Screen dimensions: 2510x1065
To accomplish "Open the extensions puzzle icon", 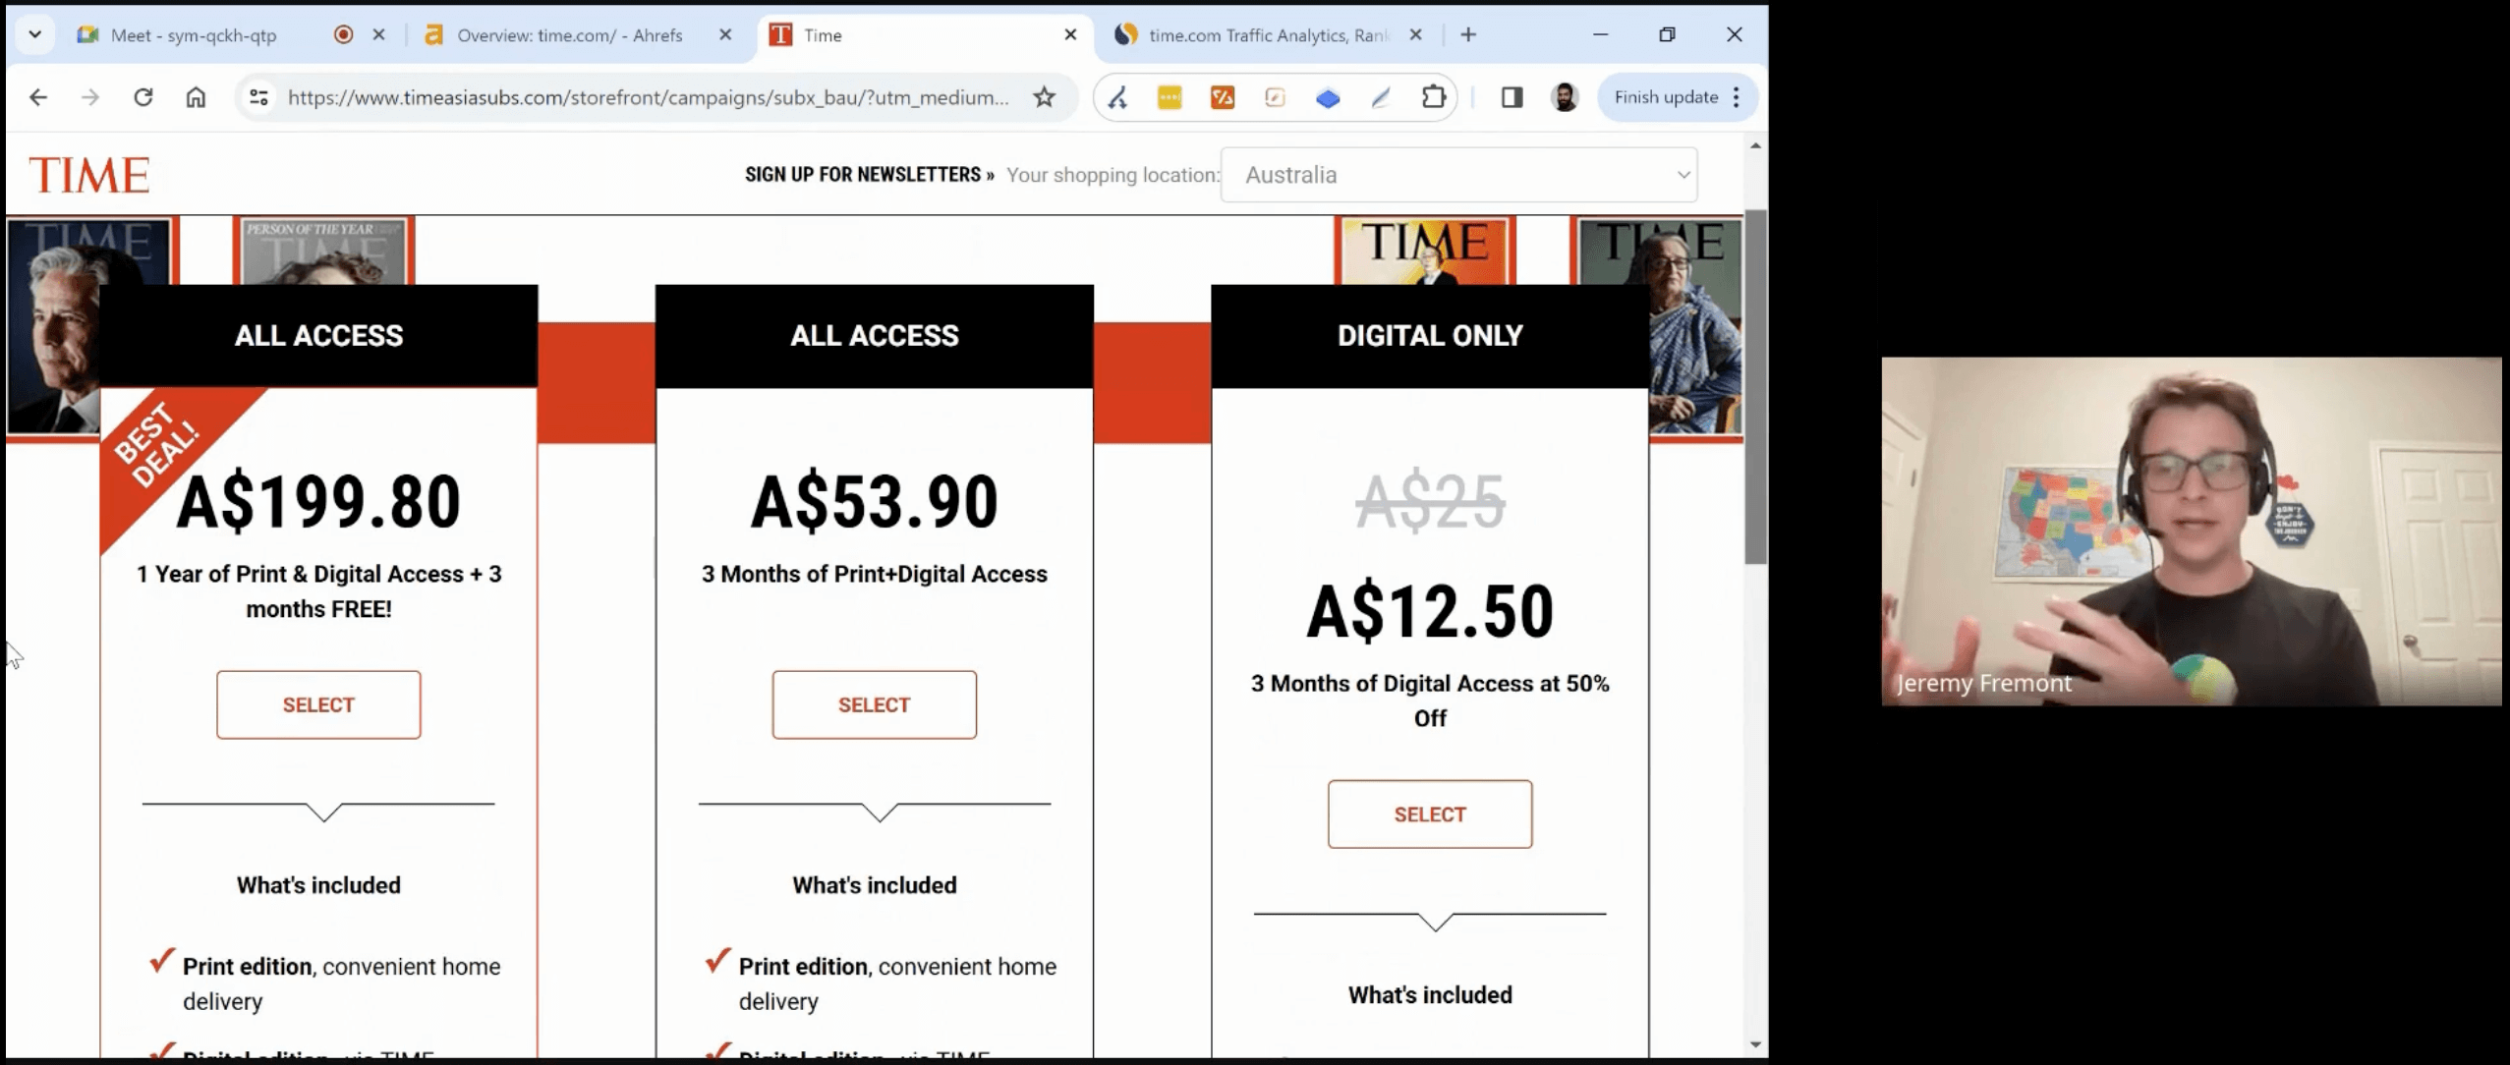I will pyautogui.click(x=1433, y=97).
